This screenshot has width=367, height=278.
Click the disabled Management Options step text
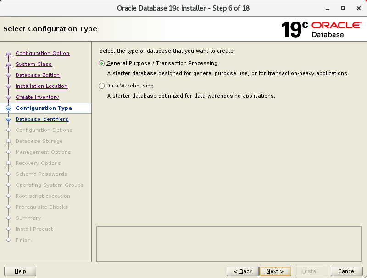[43, 152]
